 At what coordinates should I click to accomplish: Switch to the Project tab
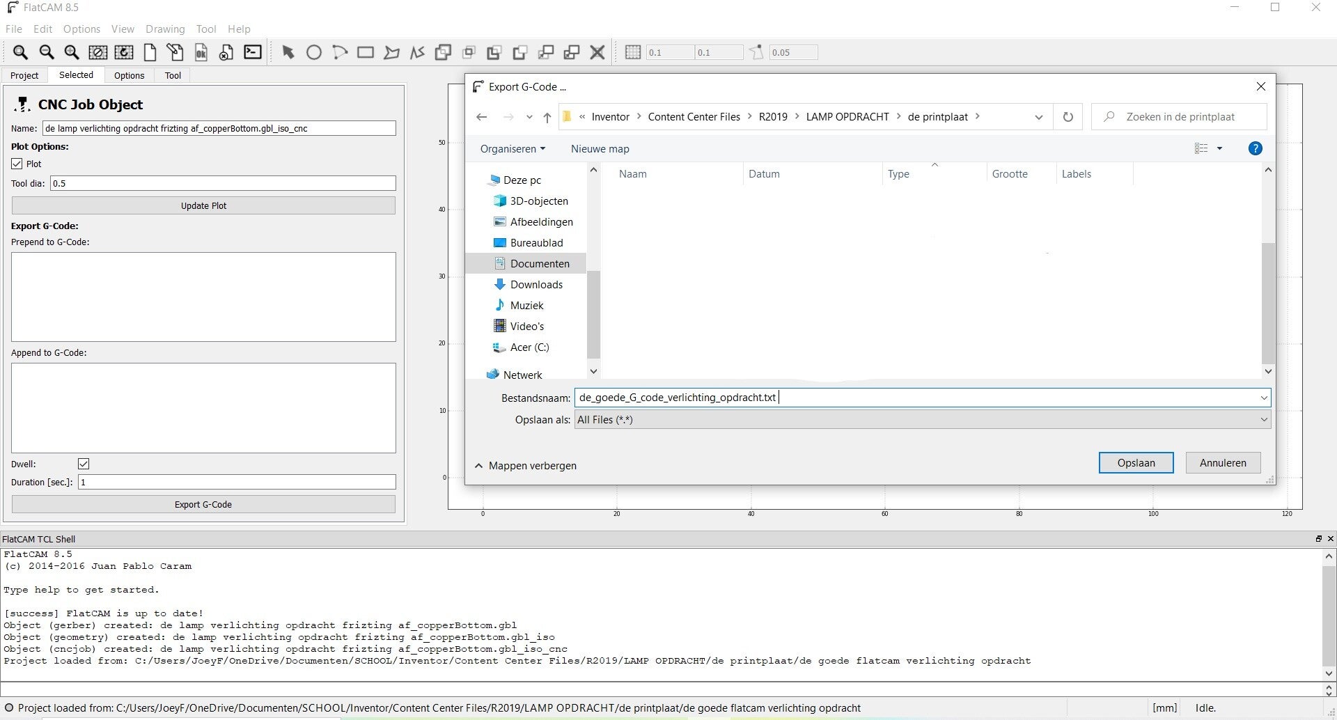coord(24,75)
